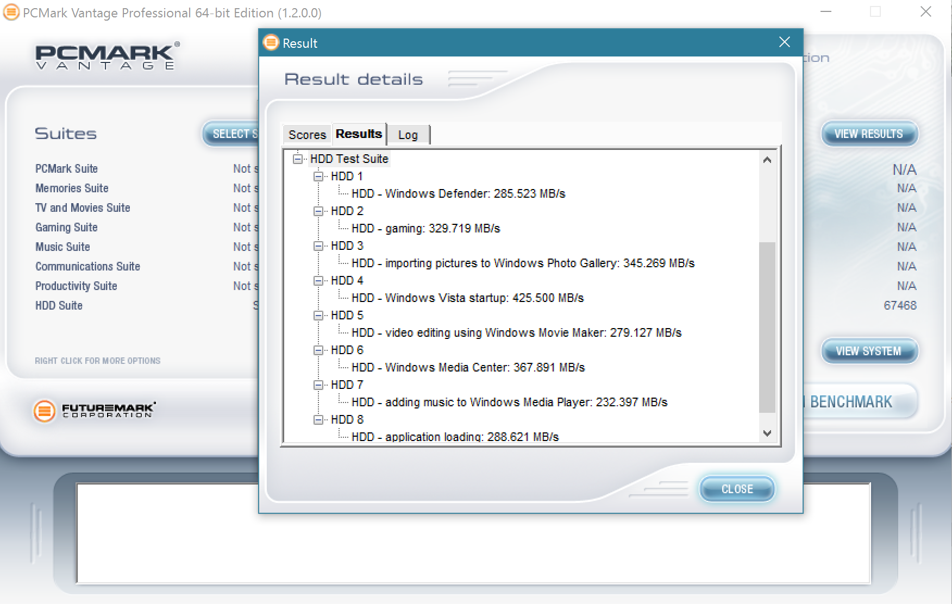The height and width of the screenshot is (604, 952).
Task: Collapse the HDD 1 tree node
Action: coord(318,177)
